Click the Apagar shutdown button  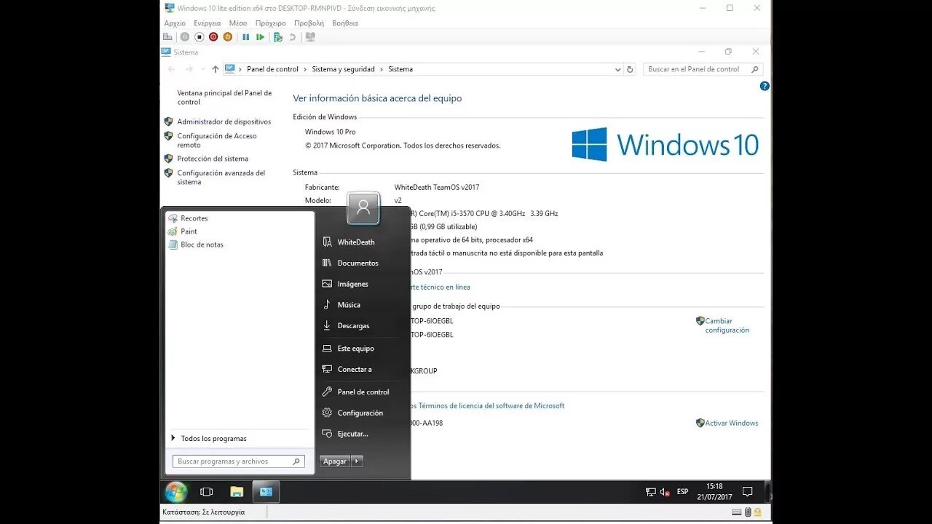tap(335, 461)
